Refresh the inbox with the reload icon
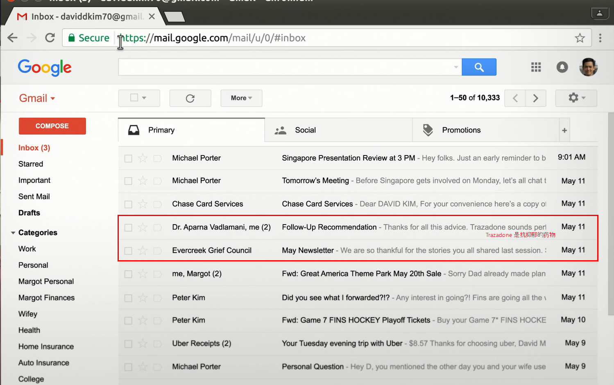 tap(190, 98)
